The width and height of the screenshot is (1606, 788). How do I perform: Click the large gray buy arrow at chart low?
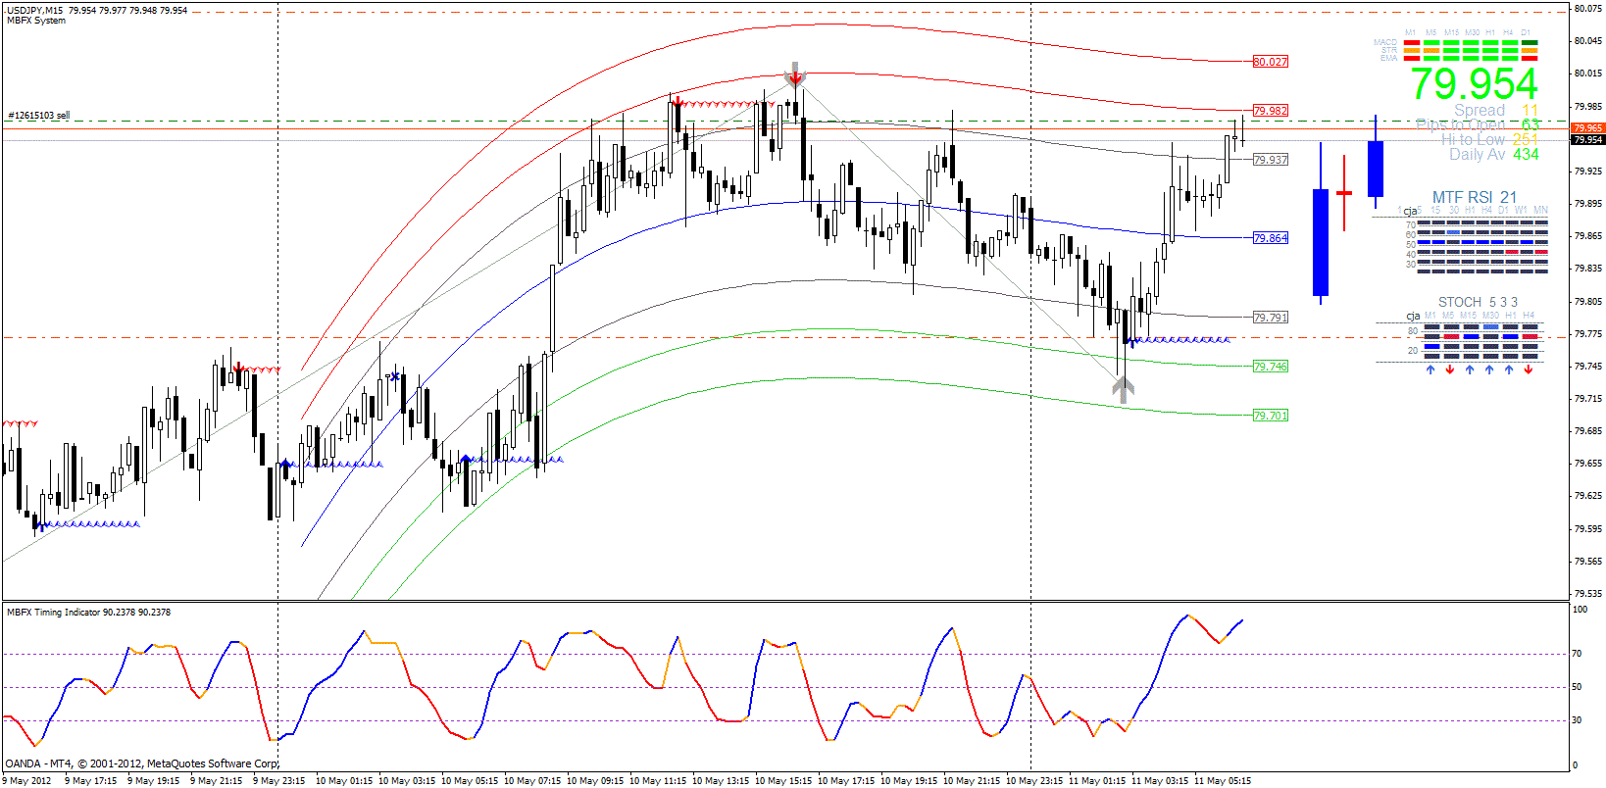(1123, 390)
